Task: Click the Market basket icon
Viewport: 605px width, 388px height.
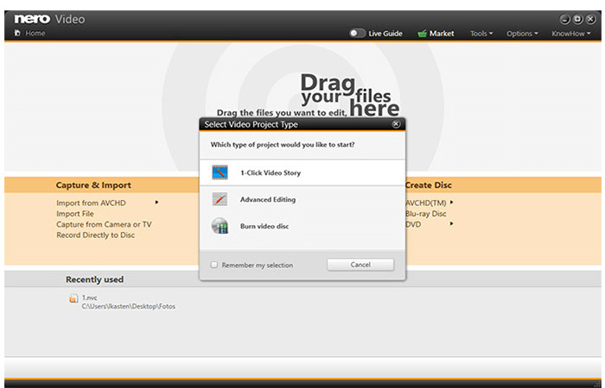Action: (422, 34)
